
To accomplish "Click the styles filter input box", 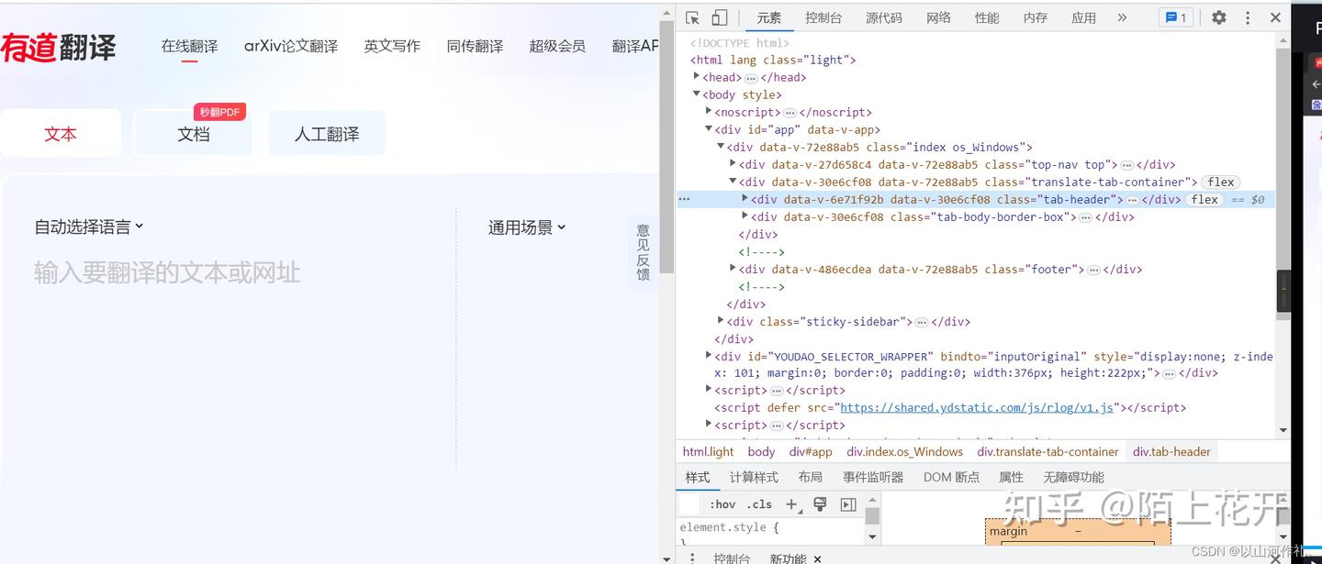I will (689, 504).
